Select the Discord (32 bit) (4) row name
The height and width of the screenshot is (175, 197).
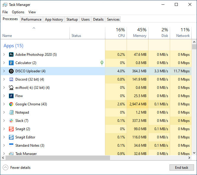[x=30, y=79]
